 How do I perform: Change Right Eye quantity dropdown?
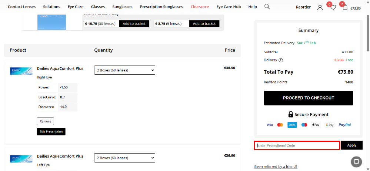click(x=124, y=70)
